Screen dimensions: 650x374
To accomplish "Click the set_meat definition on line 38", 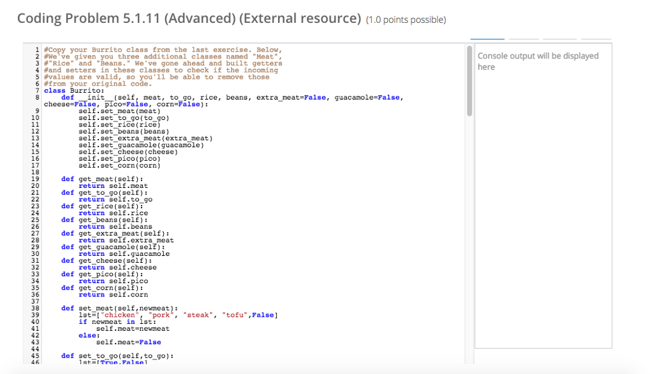I will click(118, 308).
